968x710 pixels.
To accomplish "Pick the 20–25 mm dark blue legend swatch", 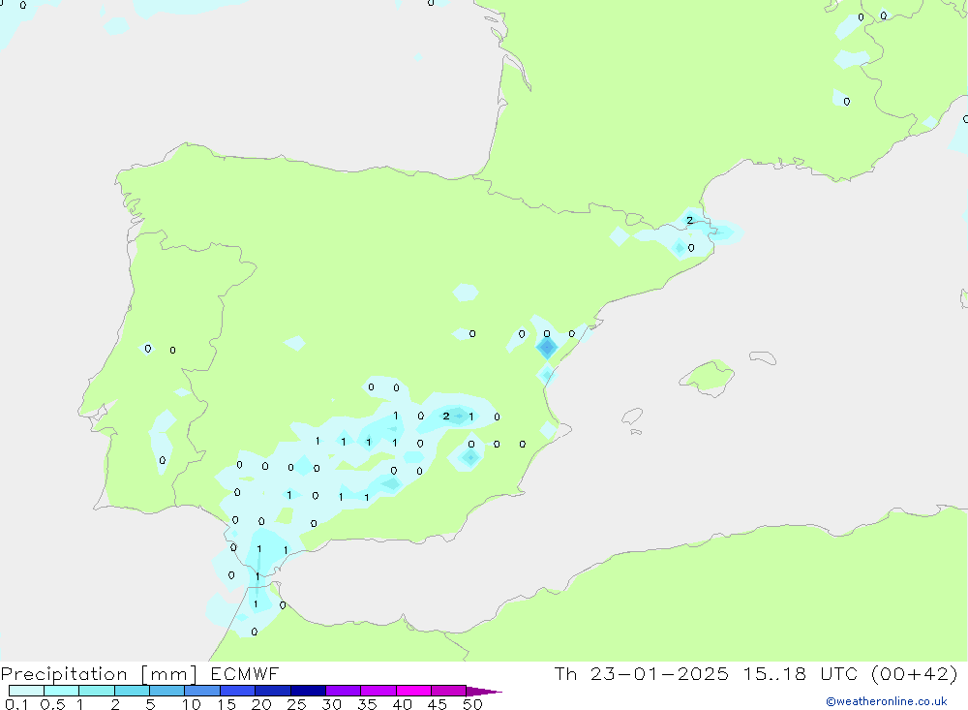I will [273, 691].
